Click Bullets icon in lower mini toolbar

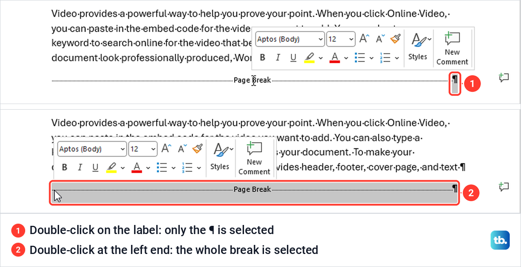(x=162, y=167)
